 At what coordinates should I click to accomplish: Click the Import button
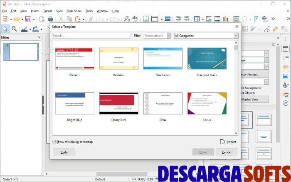click(x=228, y=142)
